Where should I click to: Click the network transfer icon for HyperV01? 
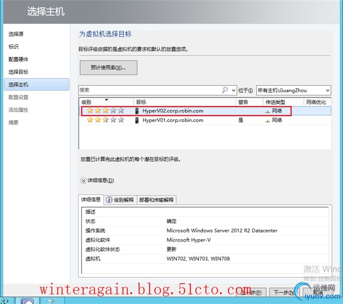[267, 121]
